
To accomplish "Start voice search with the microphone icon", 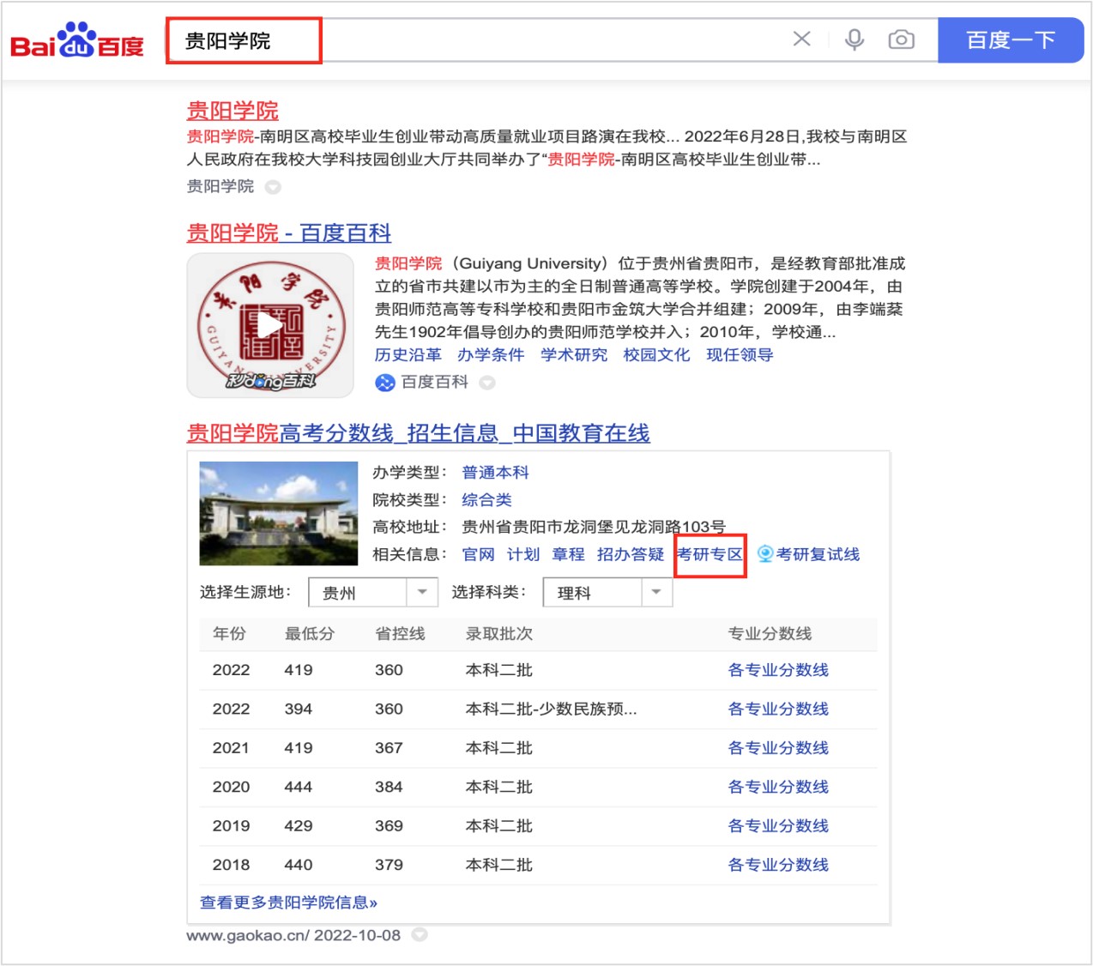I will (854, 39).
